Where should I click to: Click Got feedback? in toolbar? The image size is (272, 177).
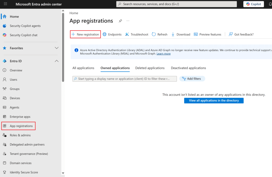coord(241,34)
